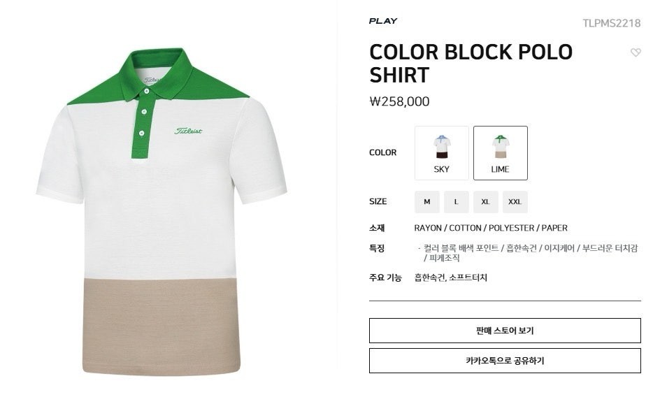
Task: Share via 카카오톡으로 공유하기 button
Action: [x=505, y=361]
